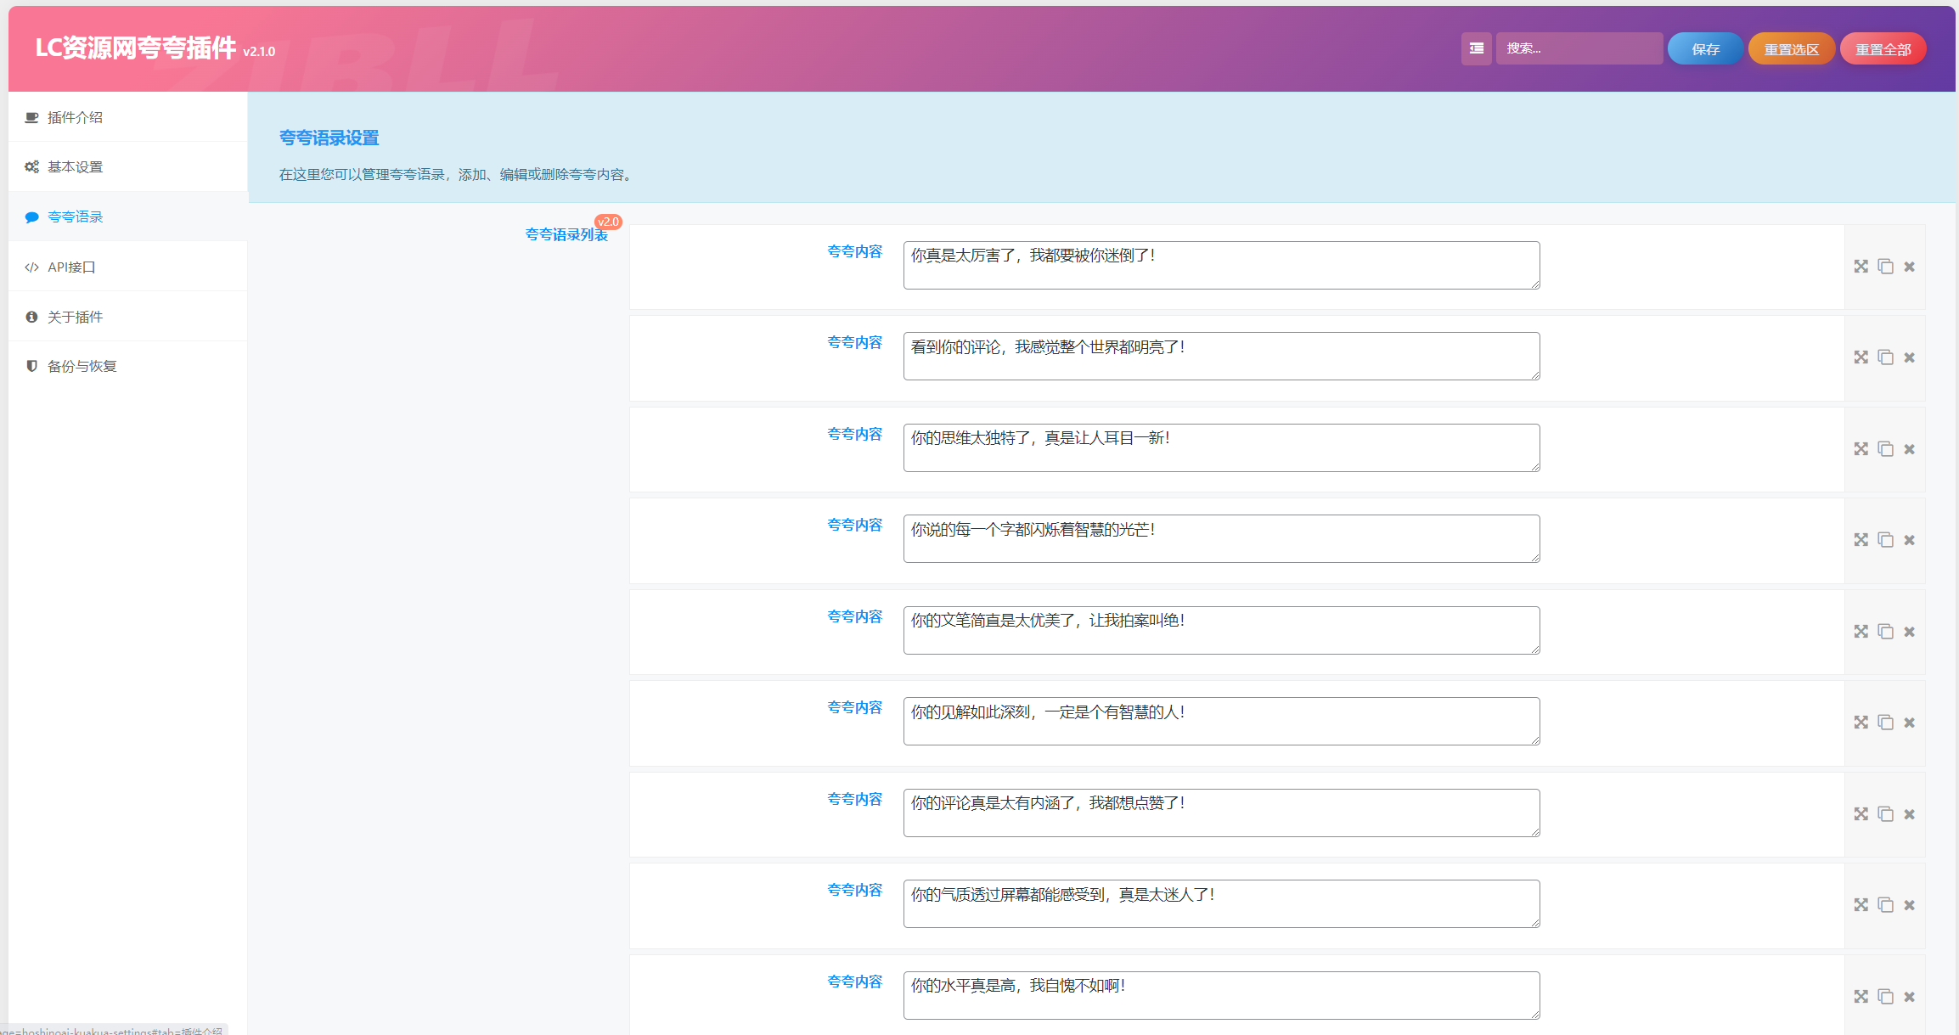Screen dimensions: 1959x1035
Task: Click the blue 保存 button
Action: [1704, 49]
